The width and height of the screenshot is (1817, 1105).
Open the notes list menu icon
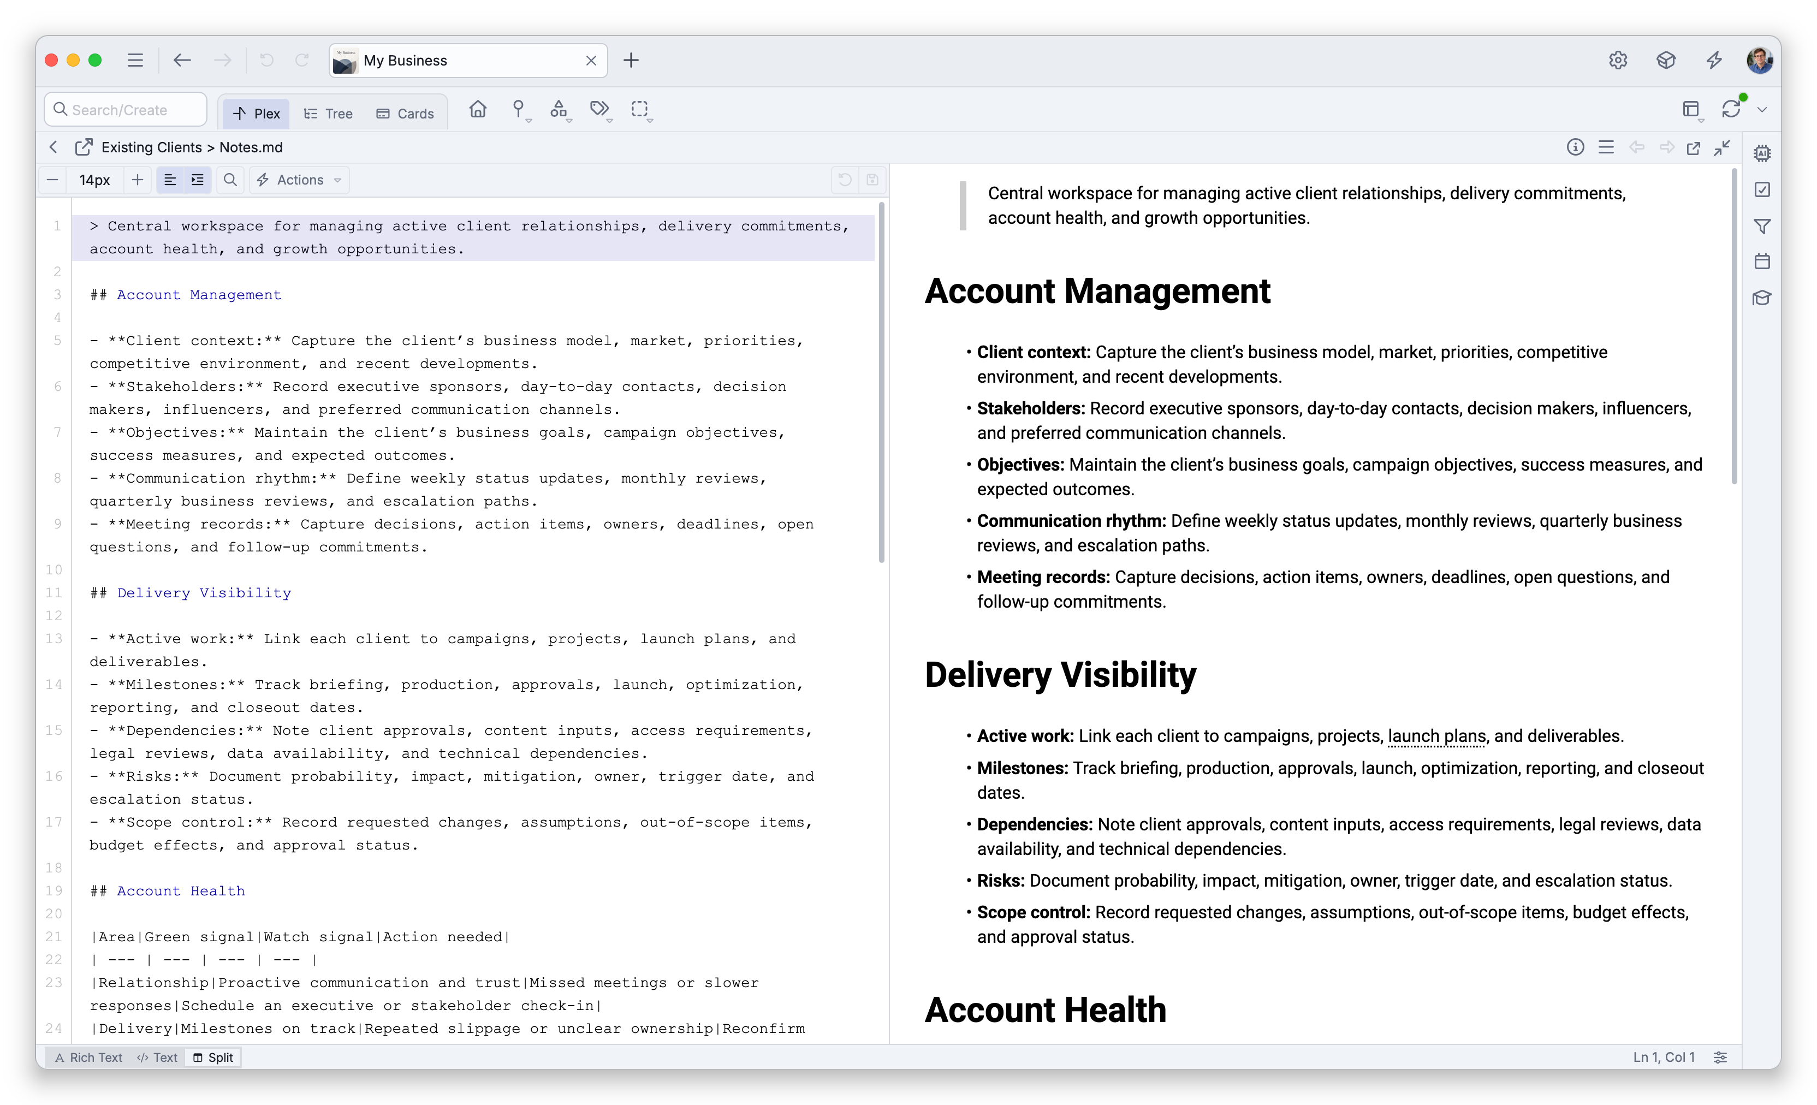pyautogui.click(x=1606, y=147)
